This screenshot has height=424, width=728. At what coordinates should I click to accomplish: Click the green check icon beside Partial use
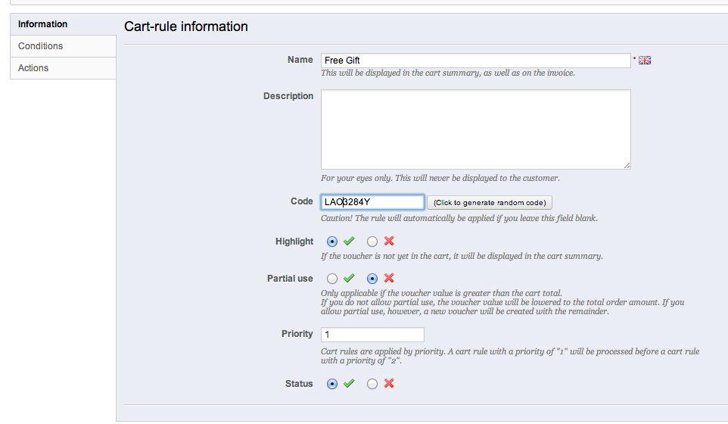click(349, 279)
